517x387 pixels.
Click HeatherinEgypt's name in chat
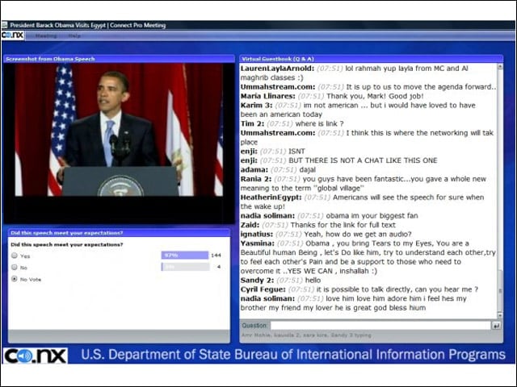[271, 198]
